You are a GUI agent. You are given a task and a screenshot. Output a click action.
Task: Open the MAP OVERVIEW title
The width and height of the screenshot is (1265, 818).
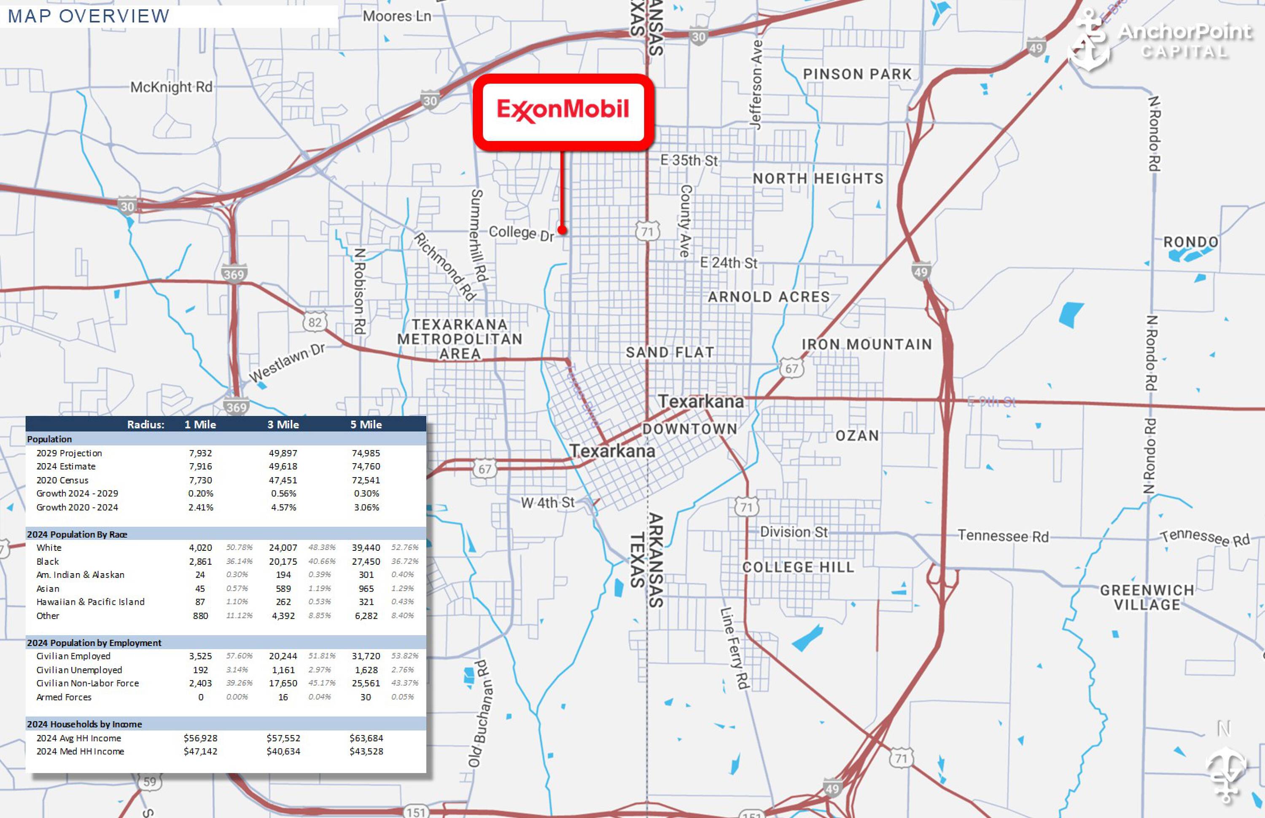coord(88,16)
